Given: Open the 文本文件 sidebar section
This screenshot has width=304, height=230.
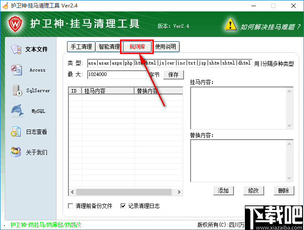Looking at the screenshot, I should click(x=36, y=49).
